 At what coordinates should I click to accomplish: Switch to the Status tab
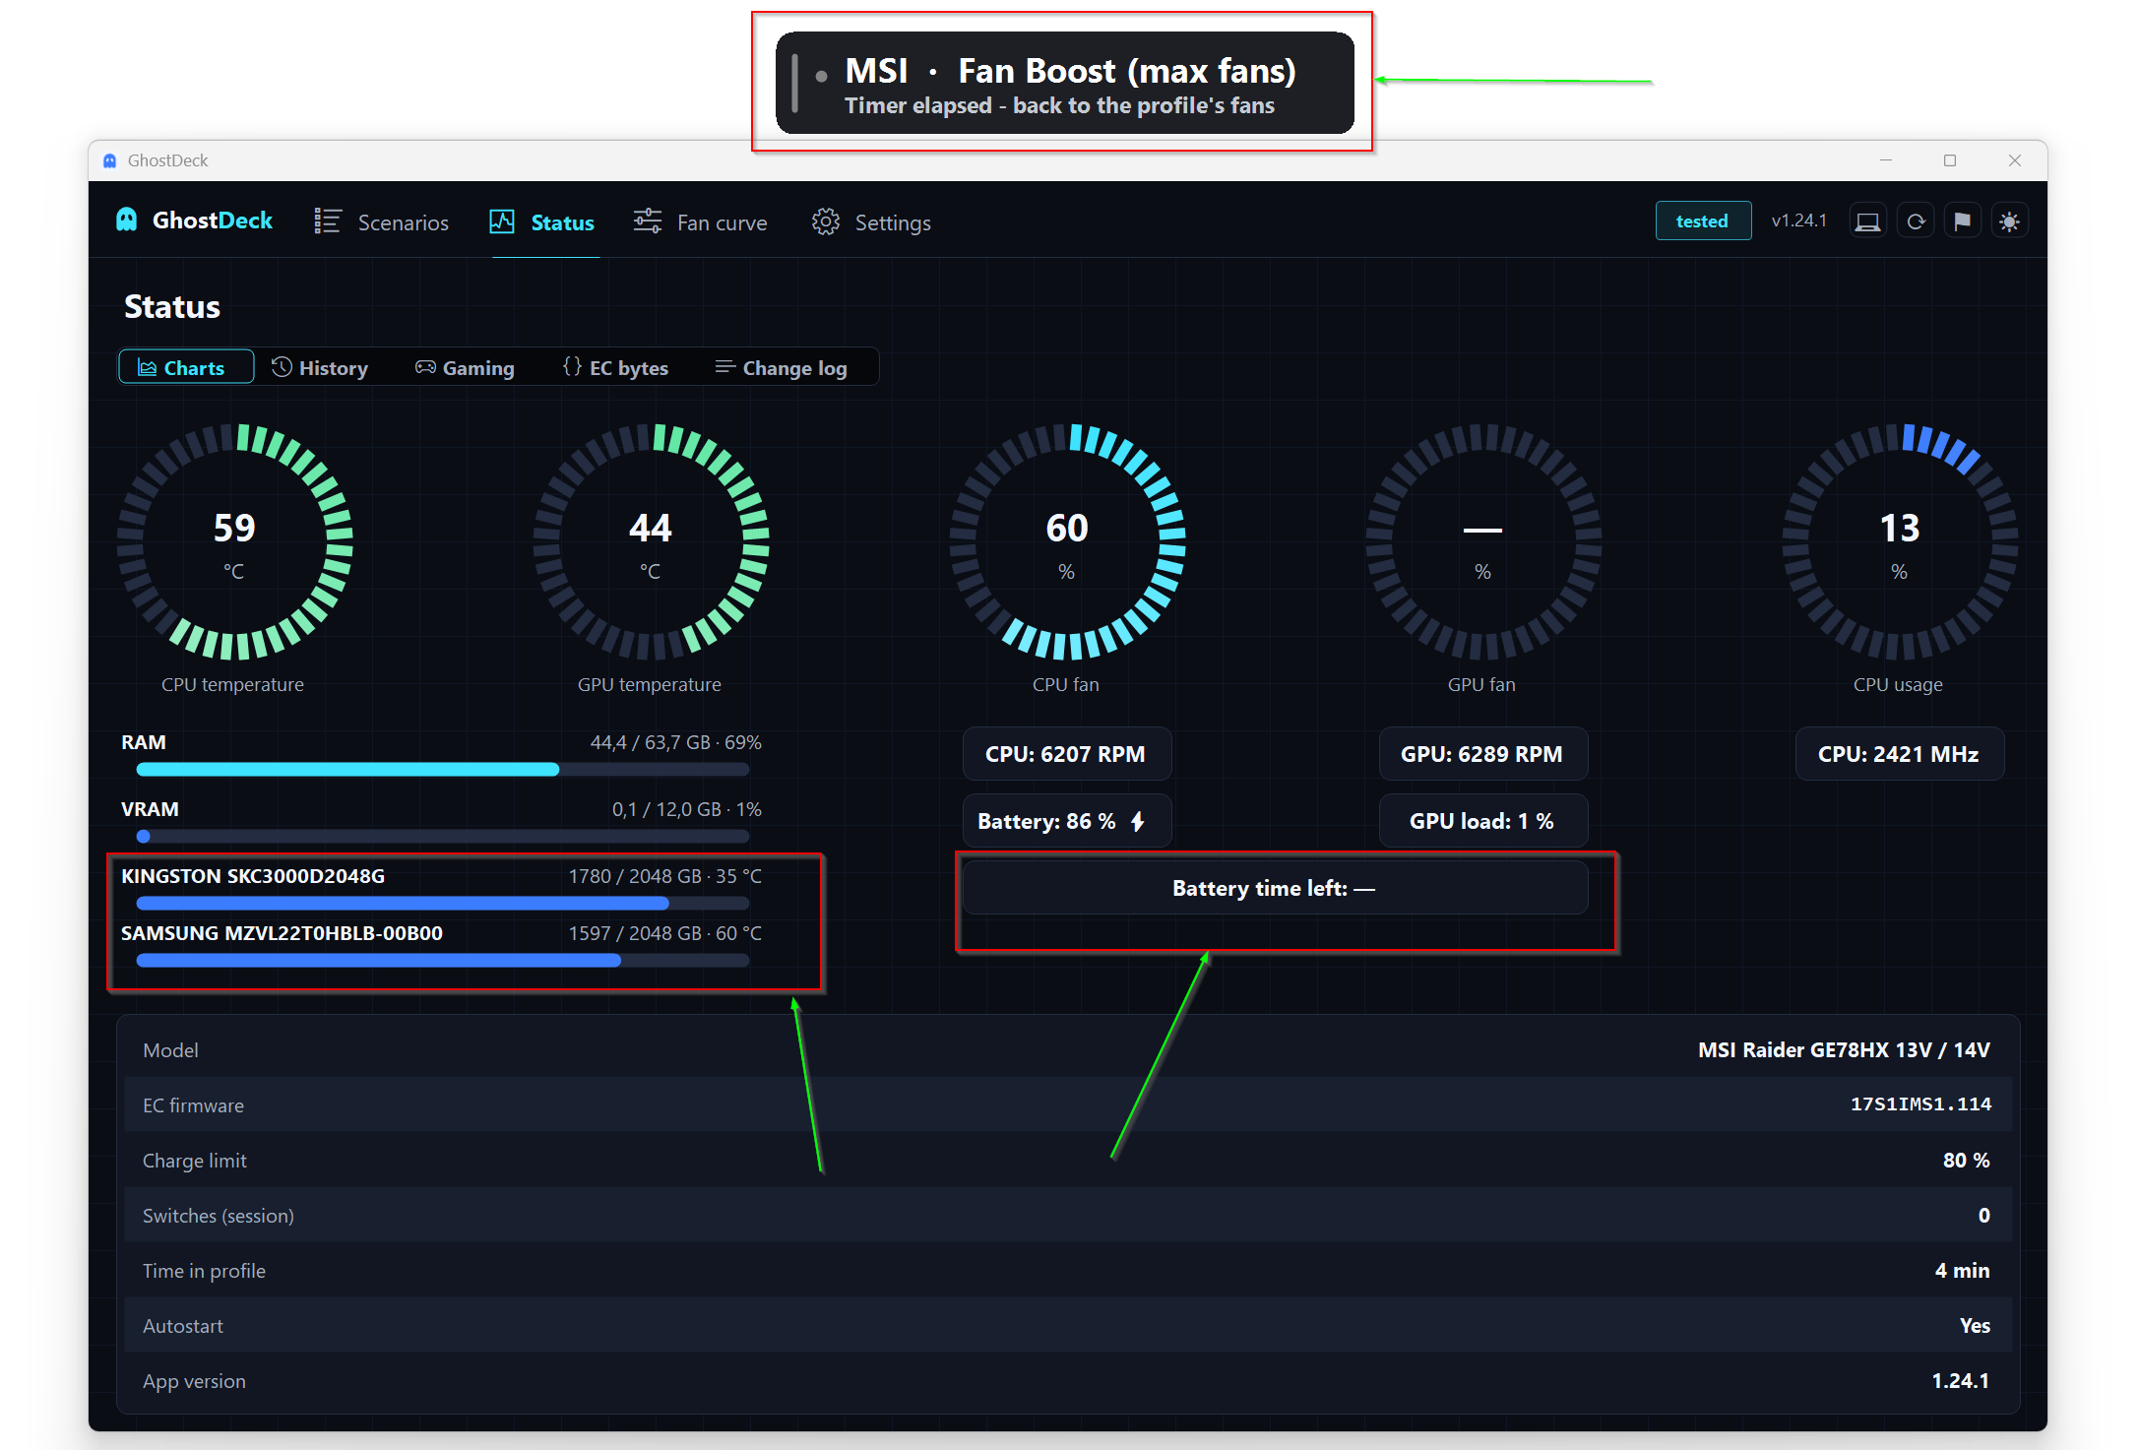pyautogui.click(x=542, y=222)
